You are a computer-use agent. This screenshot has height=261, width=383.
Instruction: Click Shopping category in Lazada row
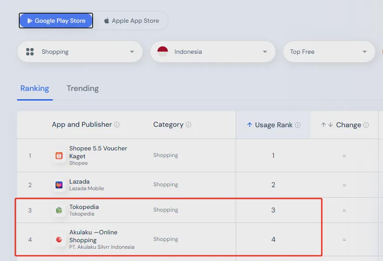click(x=166, y=184)
